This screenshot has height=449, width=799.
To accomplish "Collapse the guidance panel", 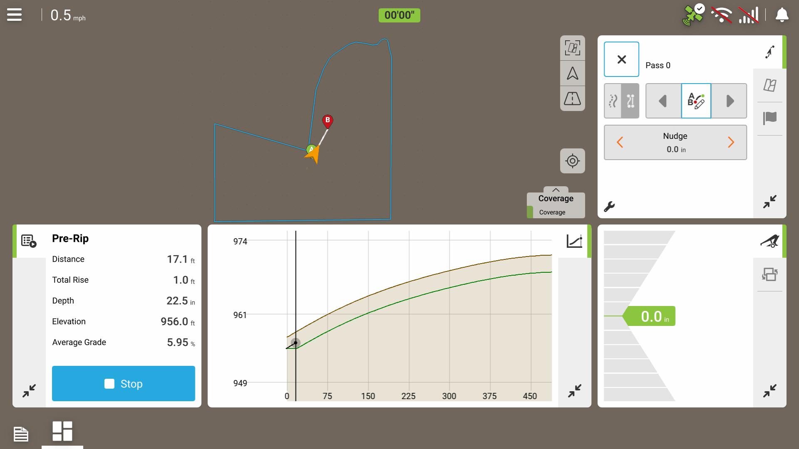I will pyautogui.click(x=770, y=202).
